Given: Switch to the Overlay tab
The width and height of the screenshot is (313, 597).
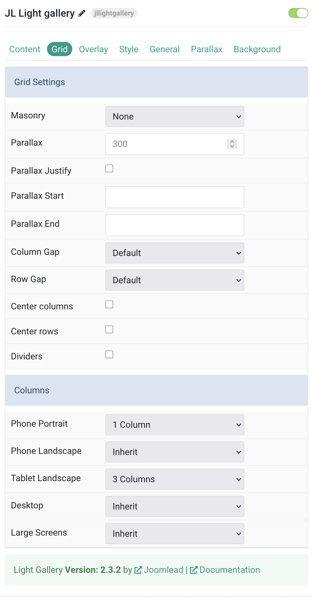Looking at the screenshot, I should (93, 49).
